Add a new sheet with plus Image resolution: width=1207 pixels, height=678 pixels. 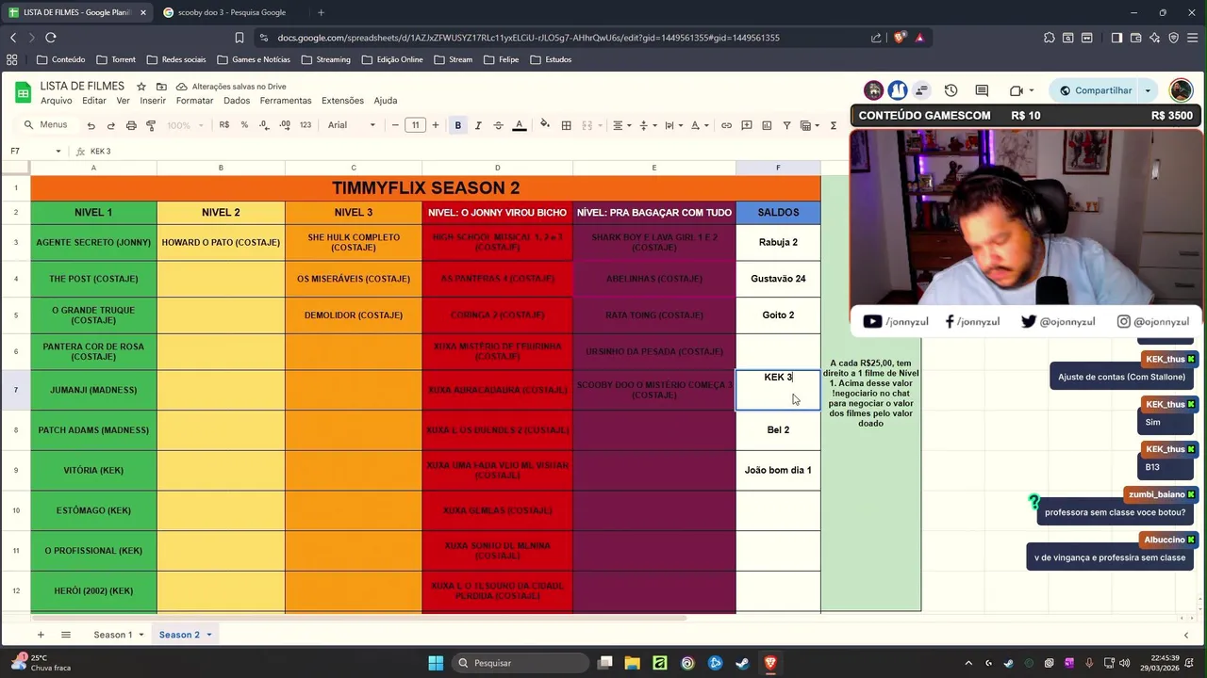click(x=41, y=635)
